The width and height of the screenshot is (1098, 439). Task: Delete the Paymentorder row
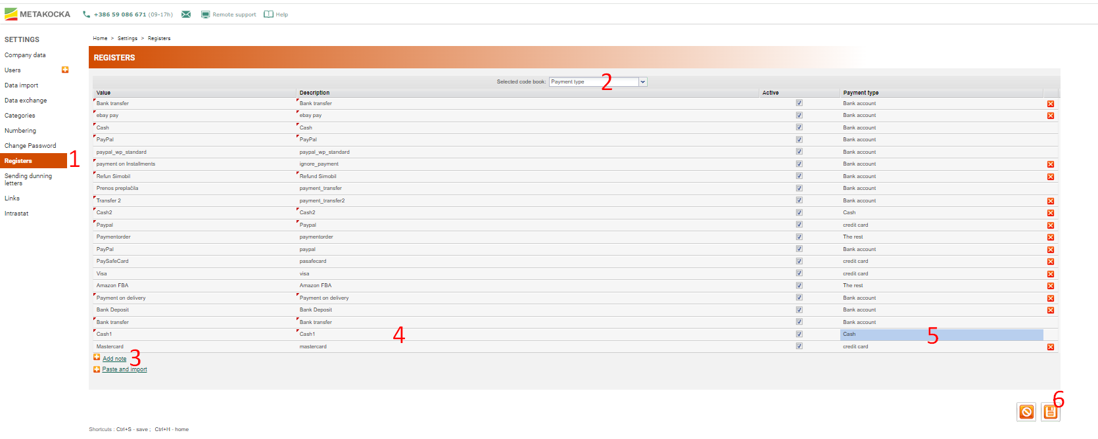pyautogui.click(x=1050, y=237)
